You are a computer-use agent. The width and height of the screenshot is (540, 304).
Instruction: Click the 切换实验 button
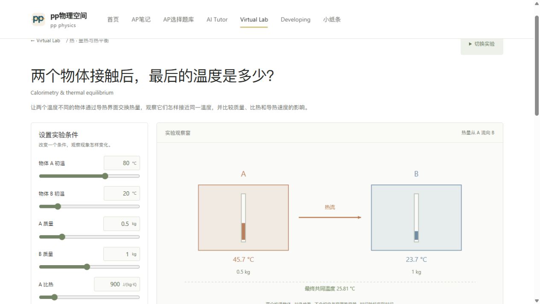click(x=482, y=44)
